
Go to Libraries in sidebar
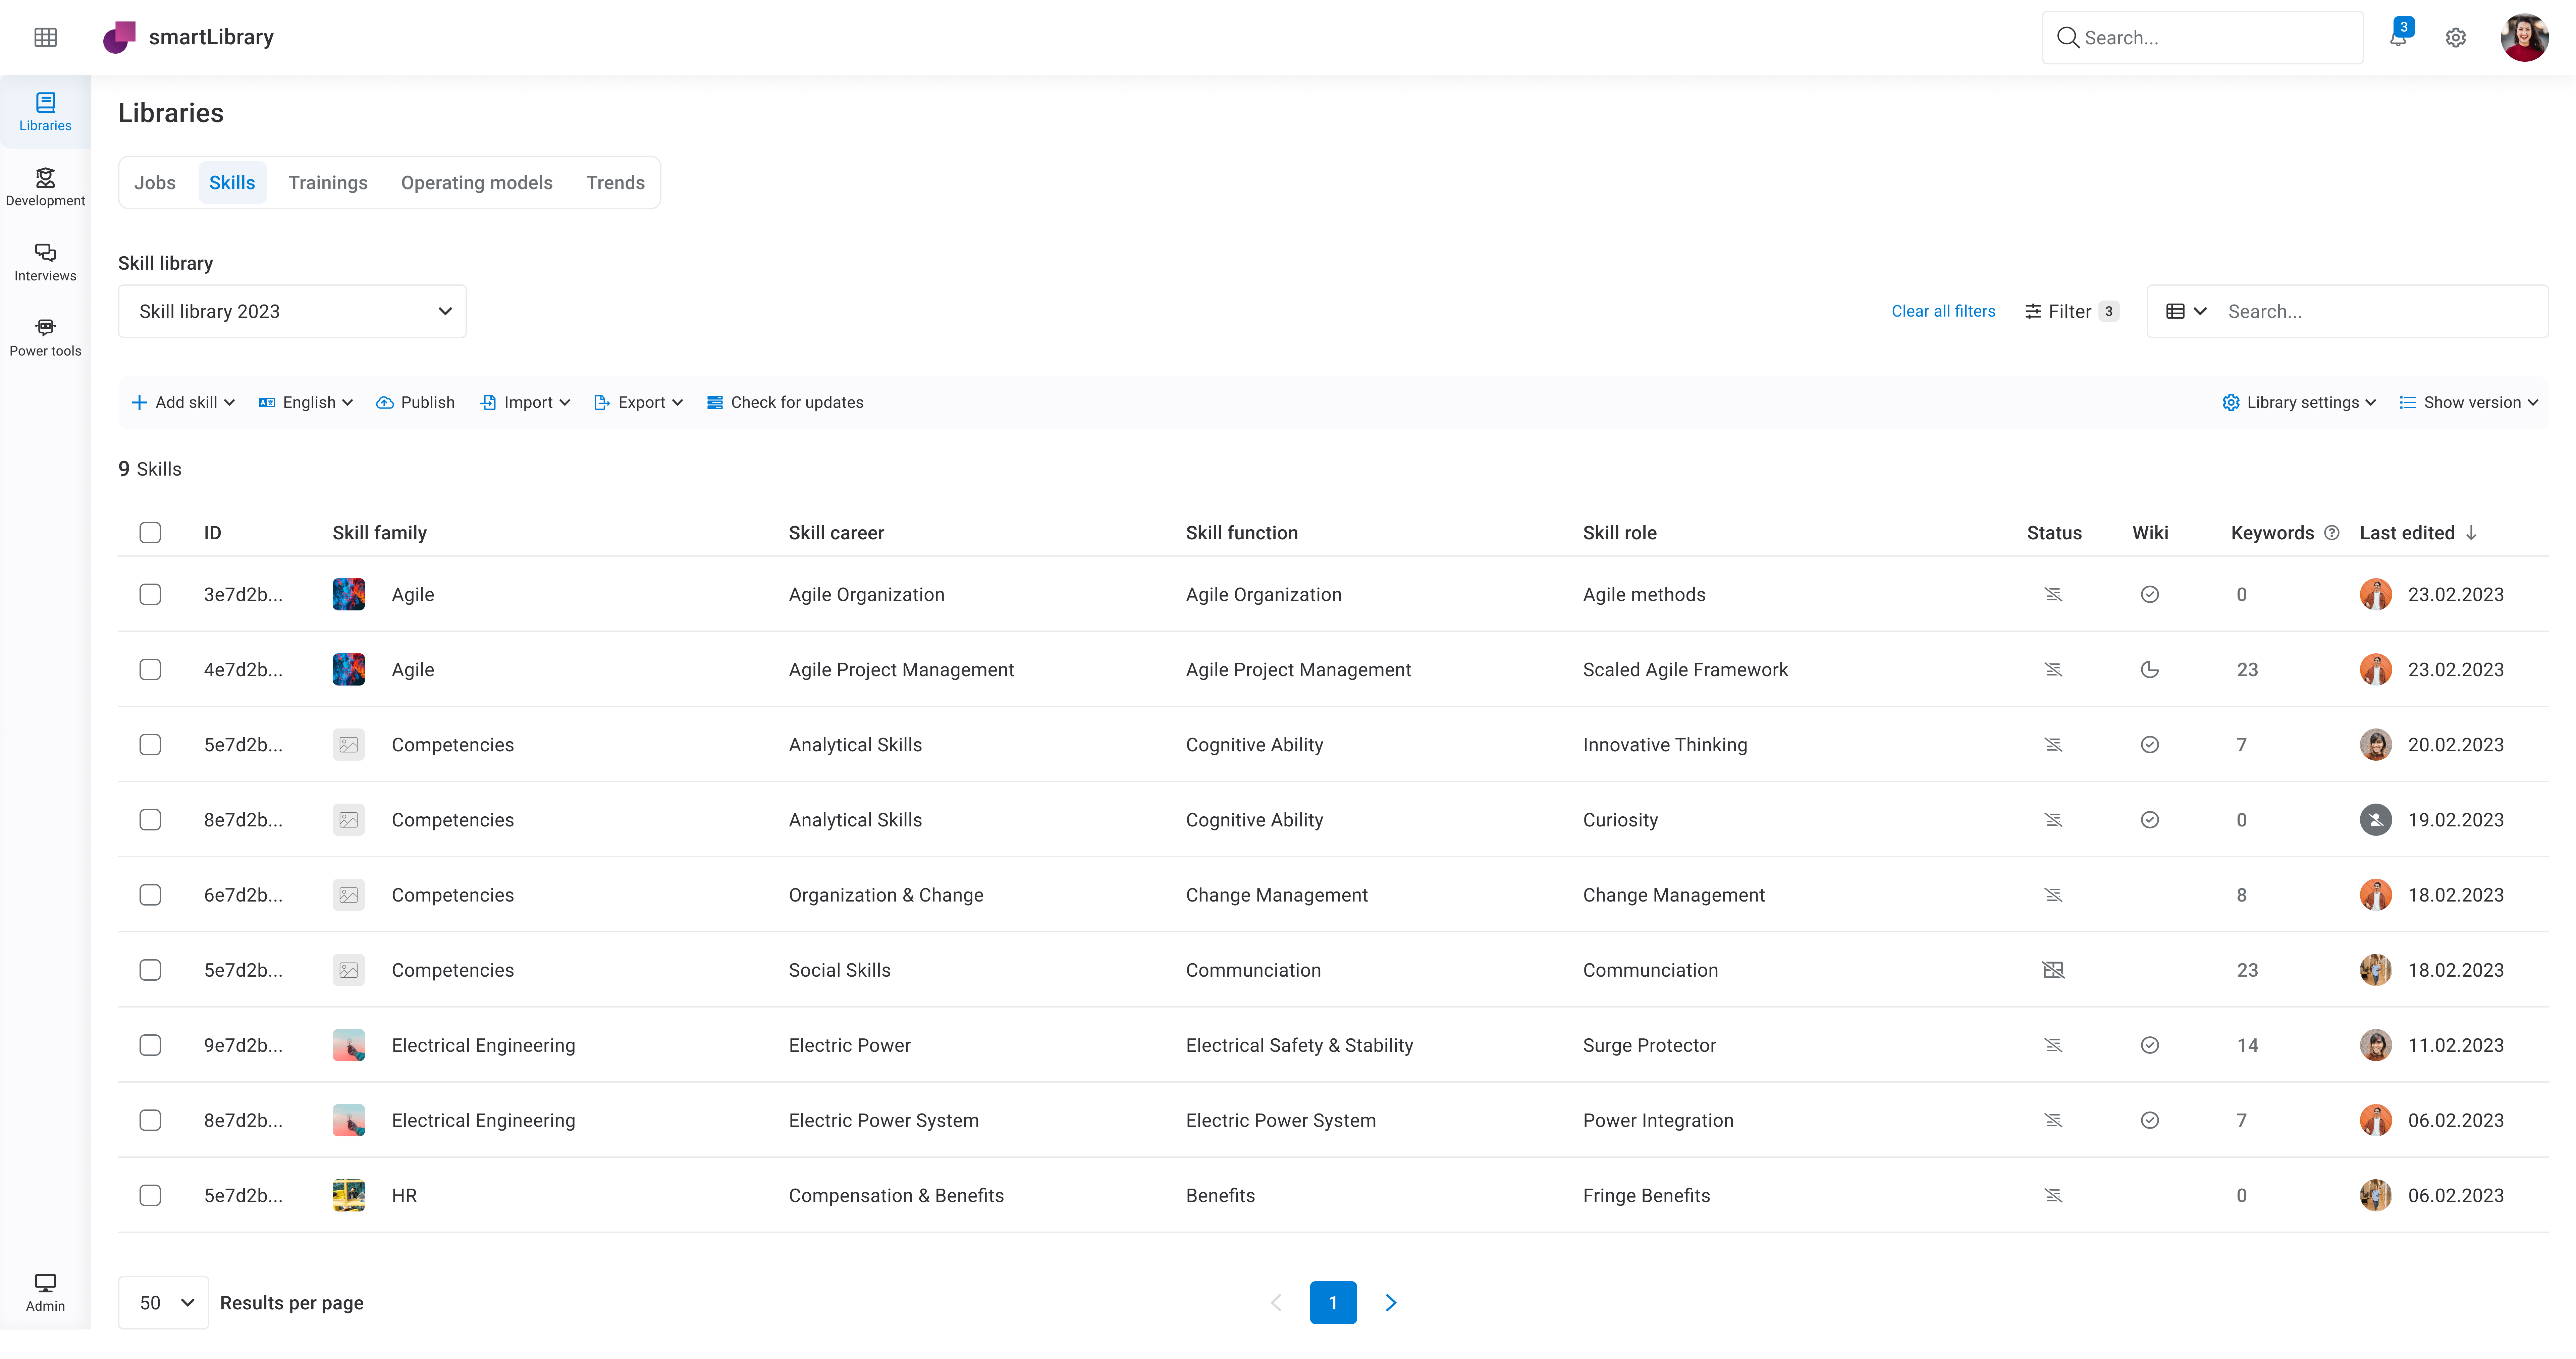coord(45,112)
